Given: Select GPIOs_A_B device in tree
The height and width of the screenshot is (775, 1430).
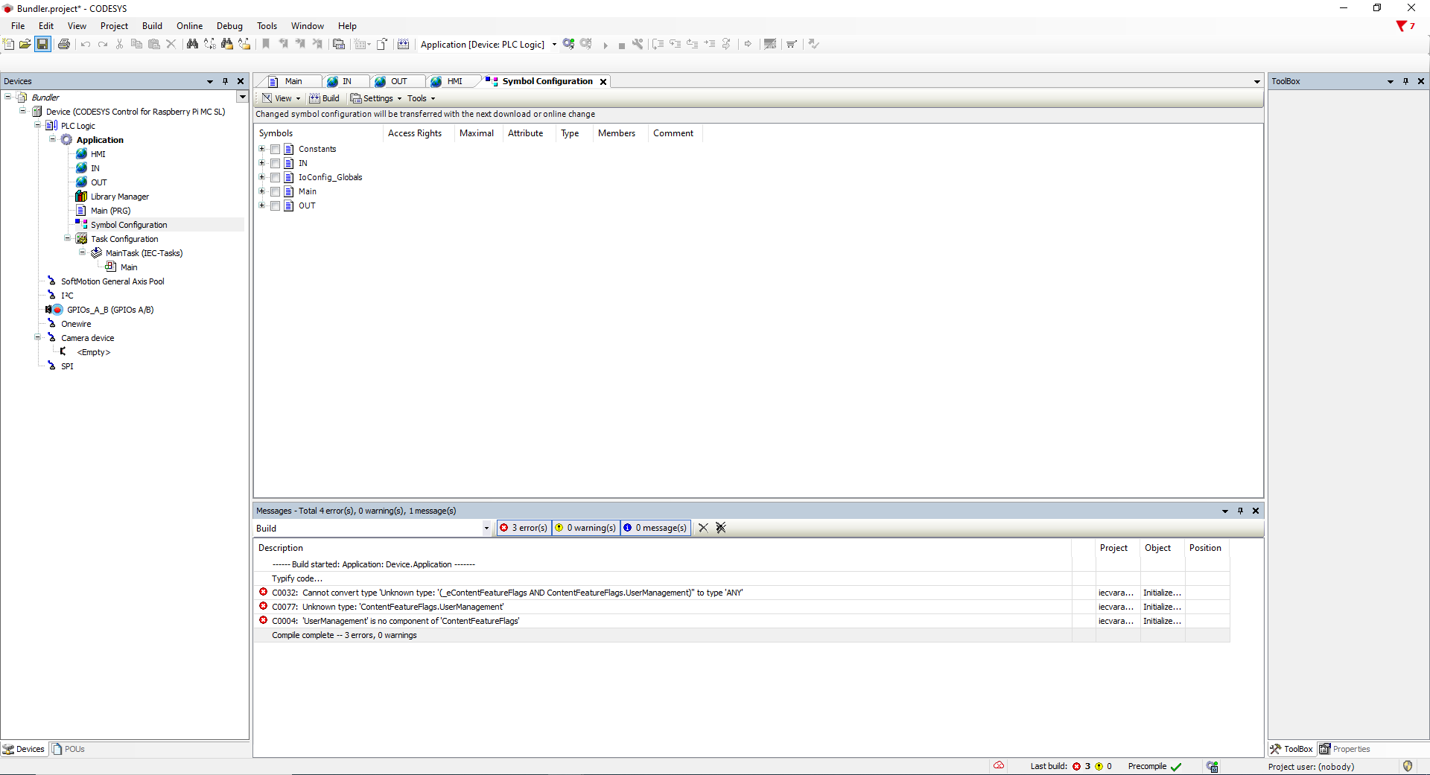Looking at the screenshot, I should (x=109, y=310).
